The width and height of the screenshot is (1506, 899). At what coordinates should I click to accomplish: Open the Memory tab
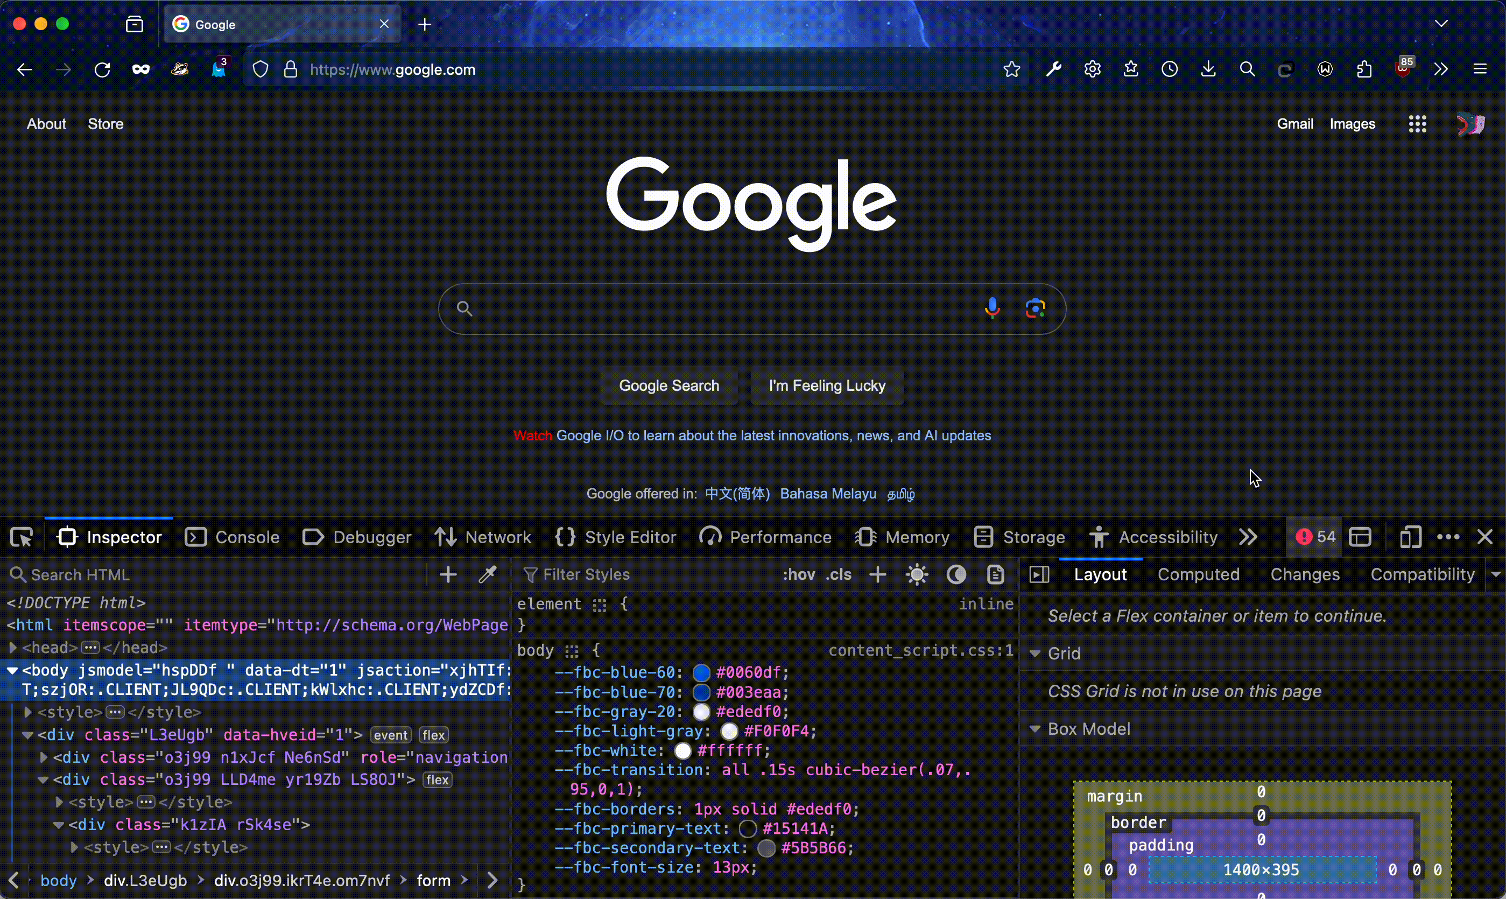click(902, 537)
